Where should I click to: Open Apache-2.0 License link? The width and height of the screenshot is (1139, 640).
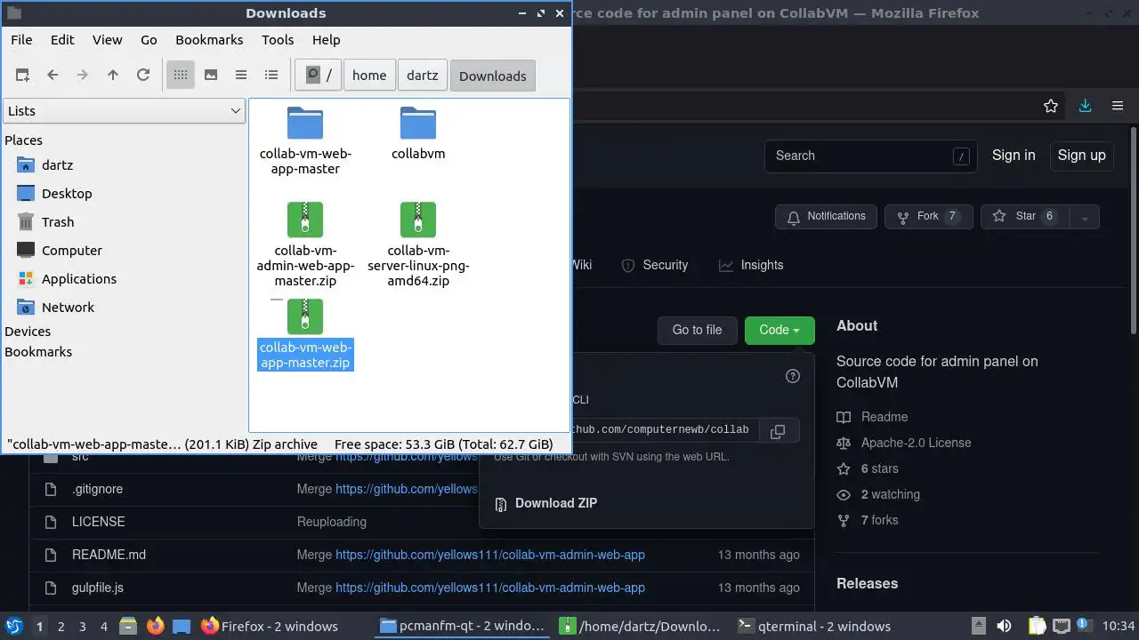point(916,443)
